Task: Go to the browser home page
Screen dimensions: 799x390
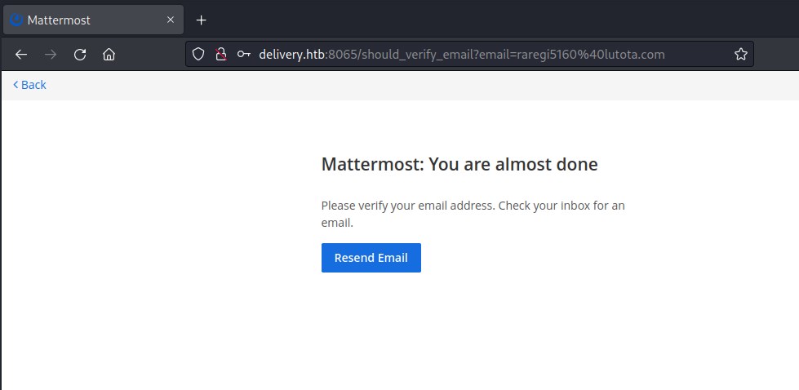Action: coord(109,55)
